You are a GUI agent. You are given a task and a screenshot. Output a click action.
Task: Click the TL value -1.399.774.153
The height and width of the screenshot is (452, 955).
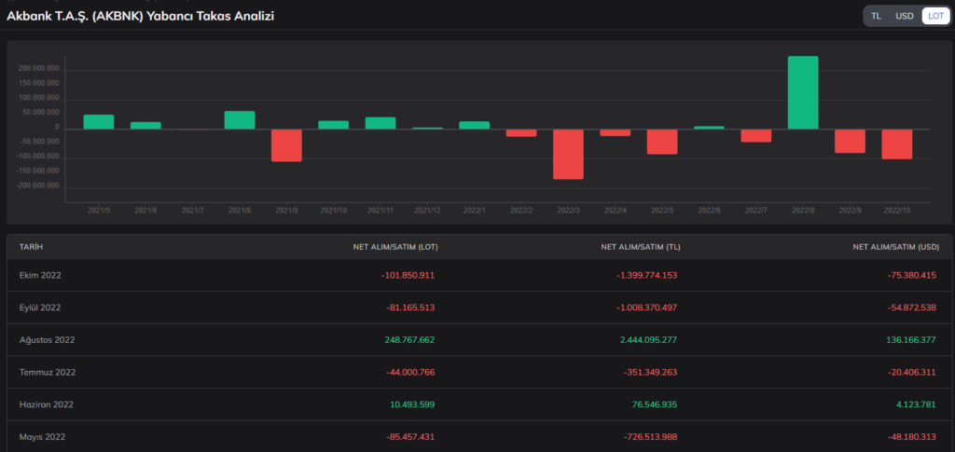click(646, 275)
